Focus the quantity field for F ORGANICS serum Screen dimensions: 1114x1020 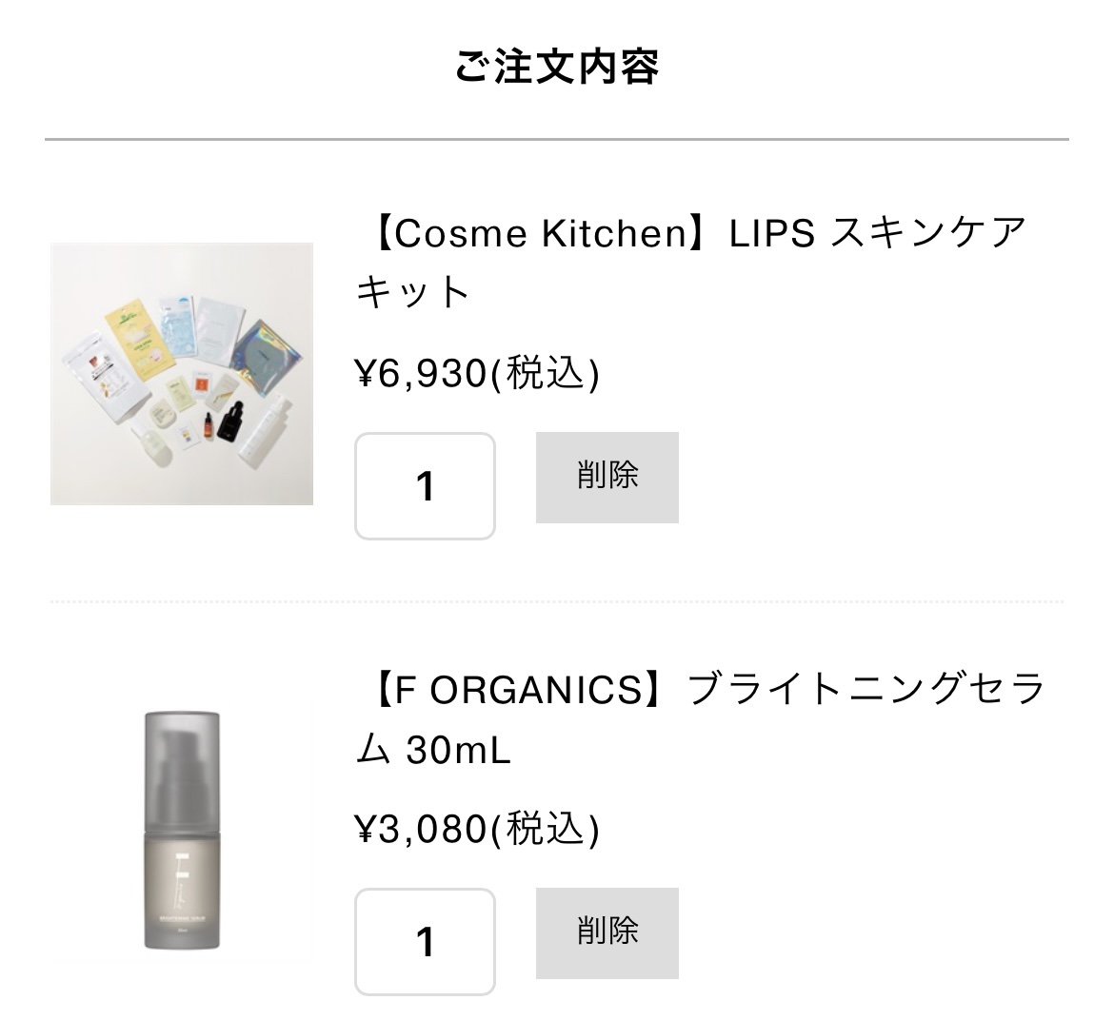(x=425, y=942)
